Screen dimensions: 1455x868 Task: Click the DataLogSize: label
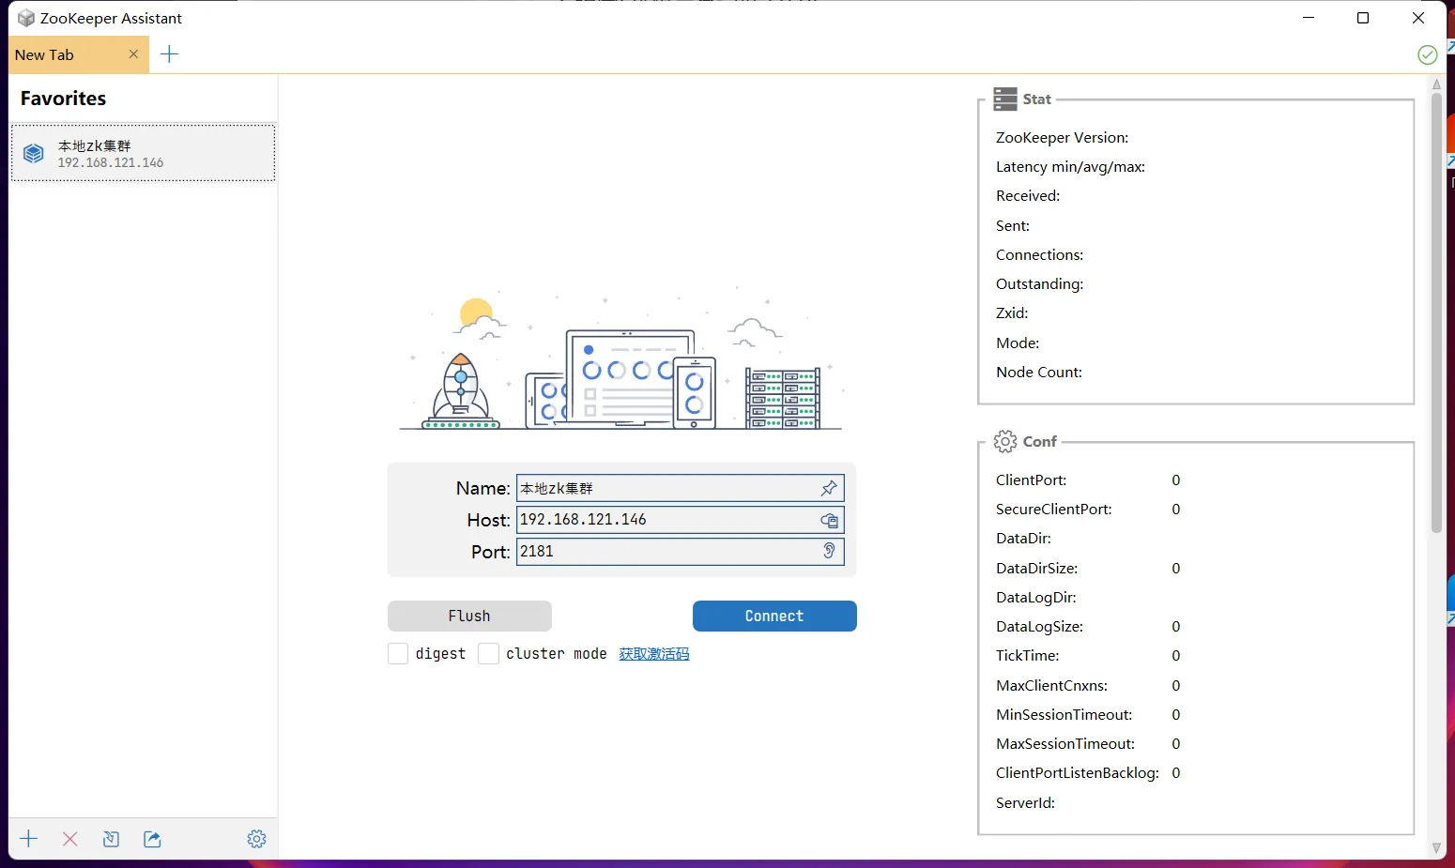tap(1039, 627)
